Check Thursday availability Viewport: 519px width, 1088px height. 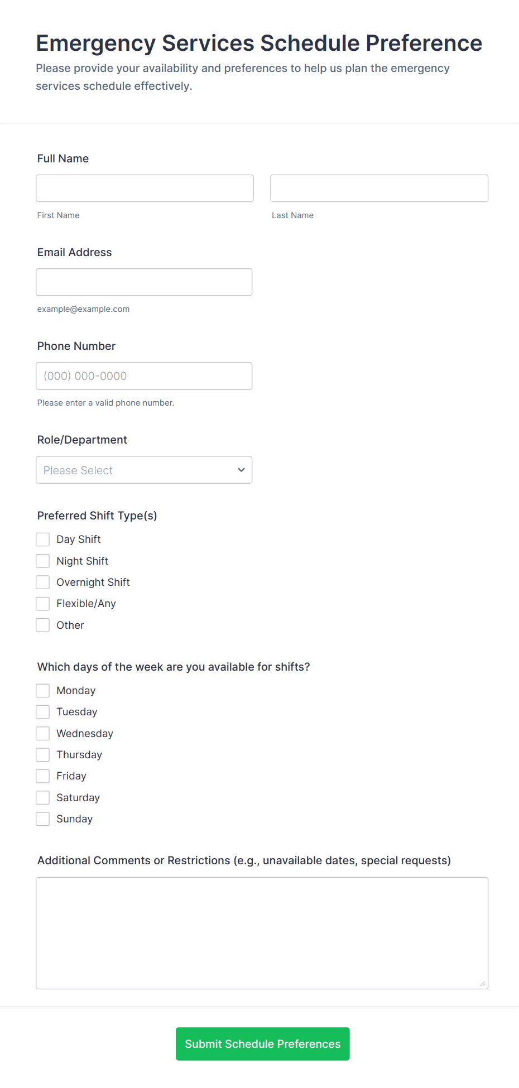coord(42,754)
